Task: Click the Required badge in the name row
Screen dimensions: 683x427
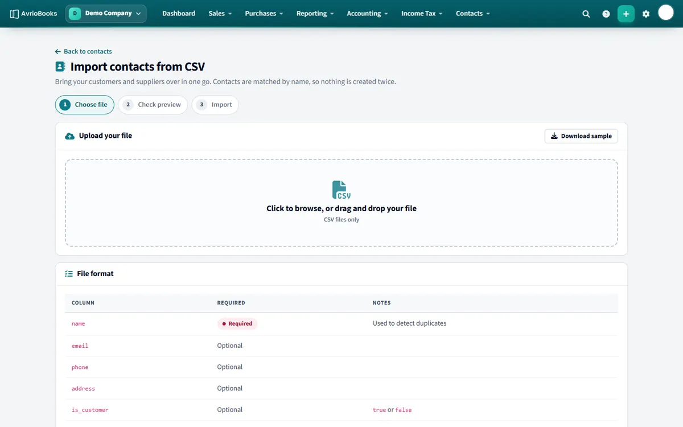Action: pyautogui.click(x=237, y=323)
